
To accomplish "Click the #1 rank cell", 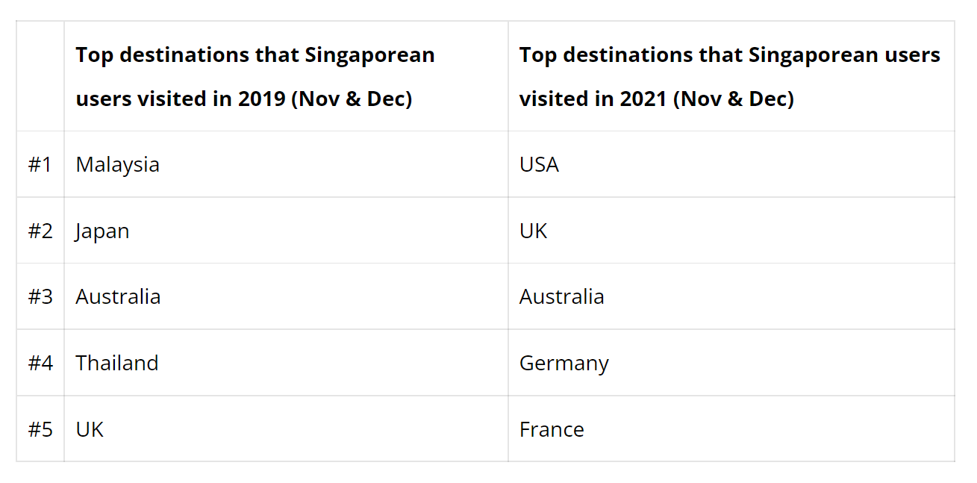I will [x=40, y=164].
